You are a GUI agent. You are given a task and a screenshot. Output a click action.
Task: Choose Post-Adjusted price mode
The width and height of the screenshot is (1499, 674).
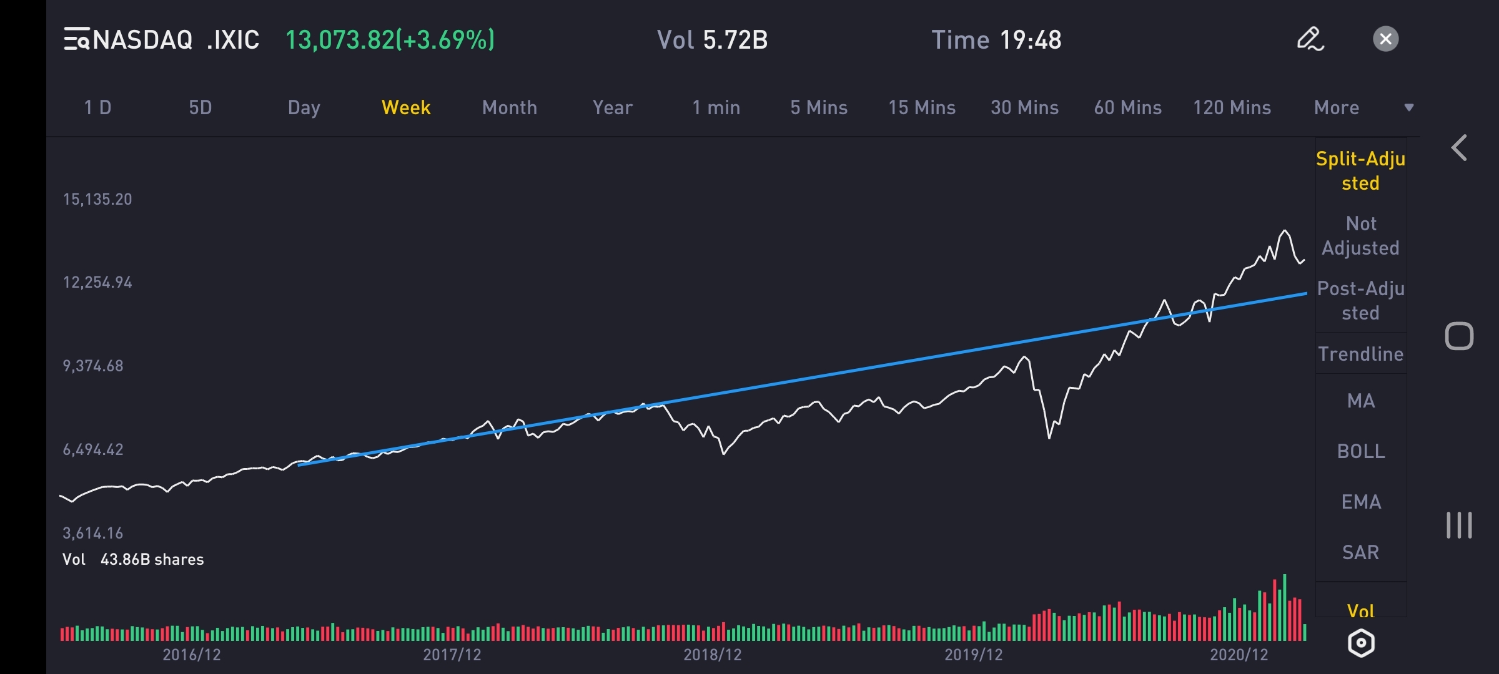click(1361, 300)
